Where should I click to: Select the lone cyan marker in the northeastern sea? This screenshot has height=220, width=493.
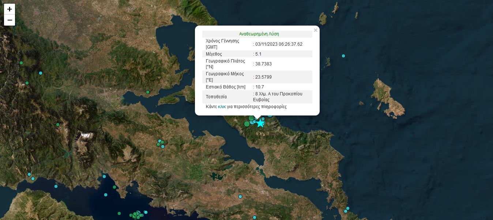(343, 56)
